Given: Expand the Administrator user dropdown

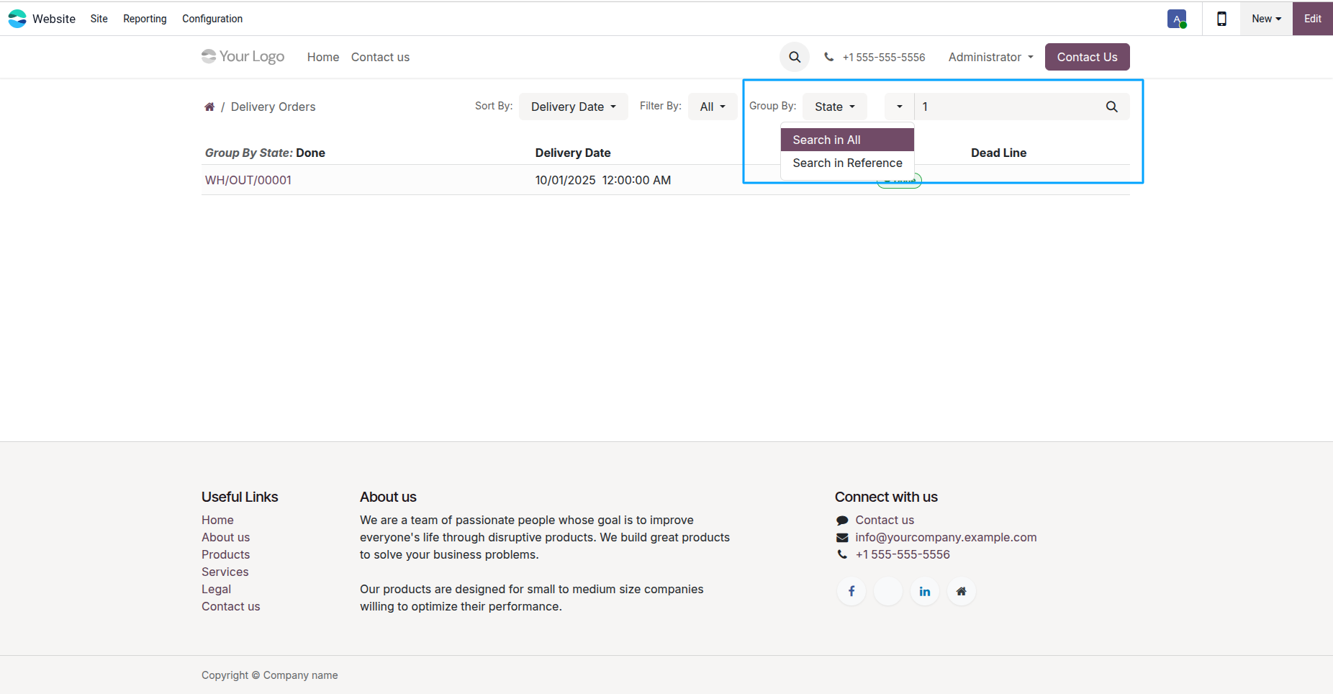Looking at the screenshot, I should (x=990, y=57).
